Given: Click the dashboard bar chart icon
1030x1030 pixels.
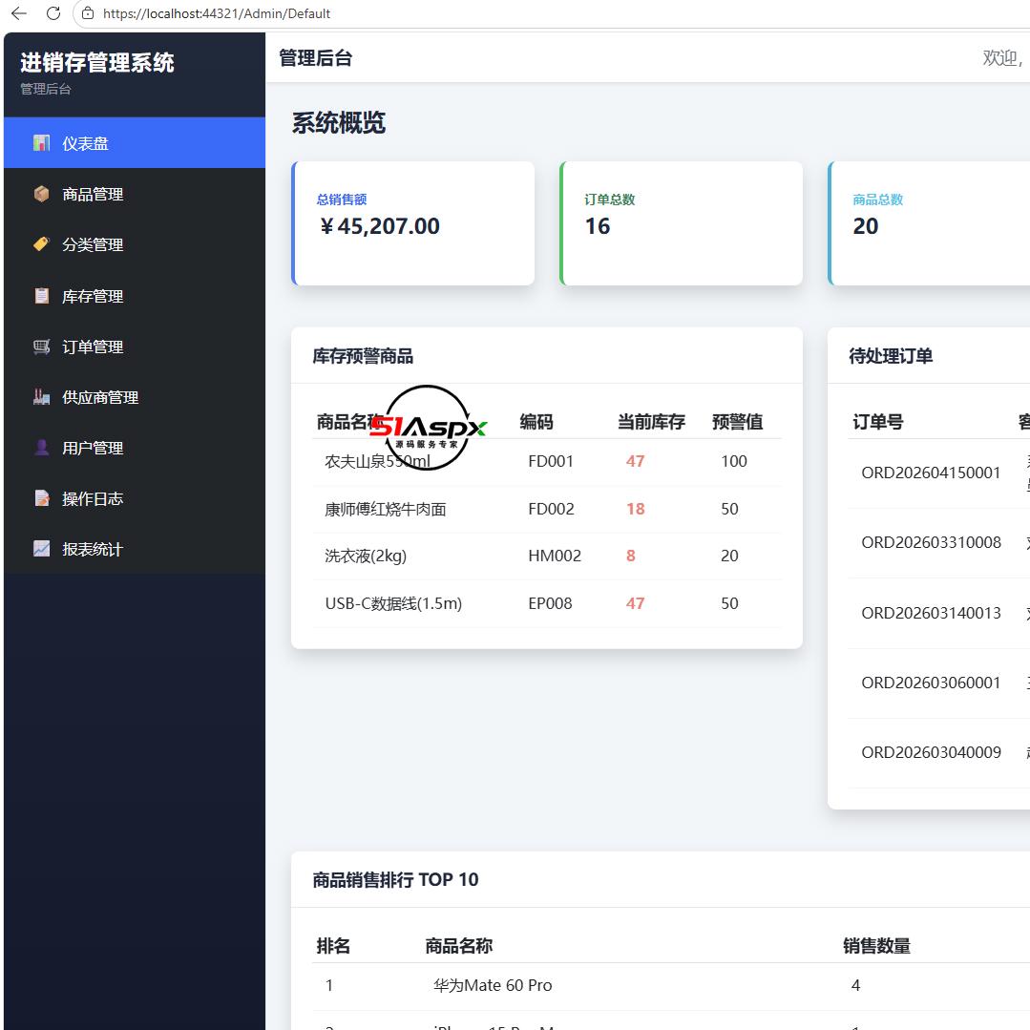Looking at the screenshot, I should pos(41,142).
